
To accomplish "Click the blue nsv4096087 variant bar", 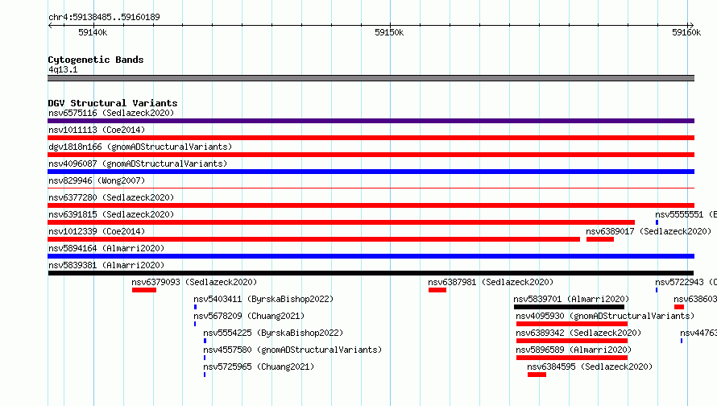I will 371,172.
